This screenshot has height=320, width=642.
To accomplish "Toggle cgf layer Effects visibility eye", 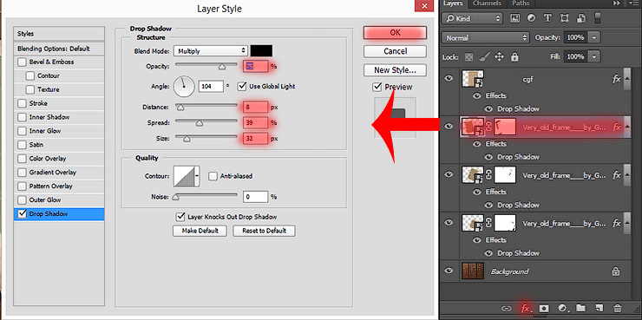I will [476, 95].
